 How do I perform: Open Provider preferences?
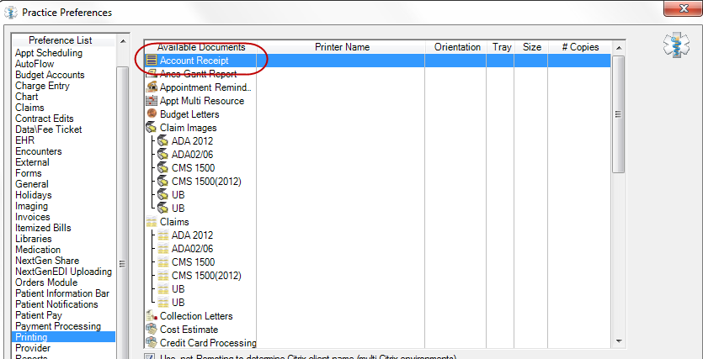click(33, 348)
